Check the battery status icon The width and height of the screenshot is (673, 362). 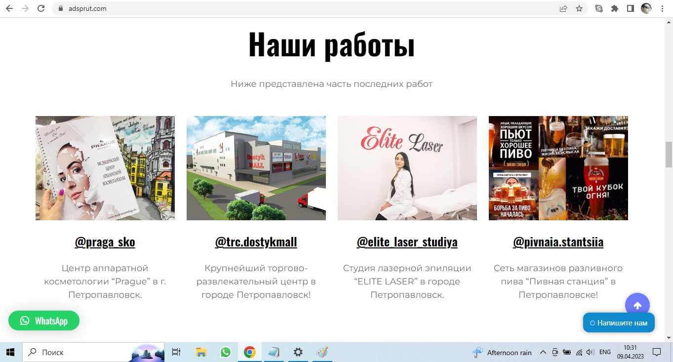[567, 352]
